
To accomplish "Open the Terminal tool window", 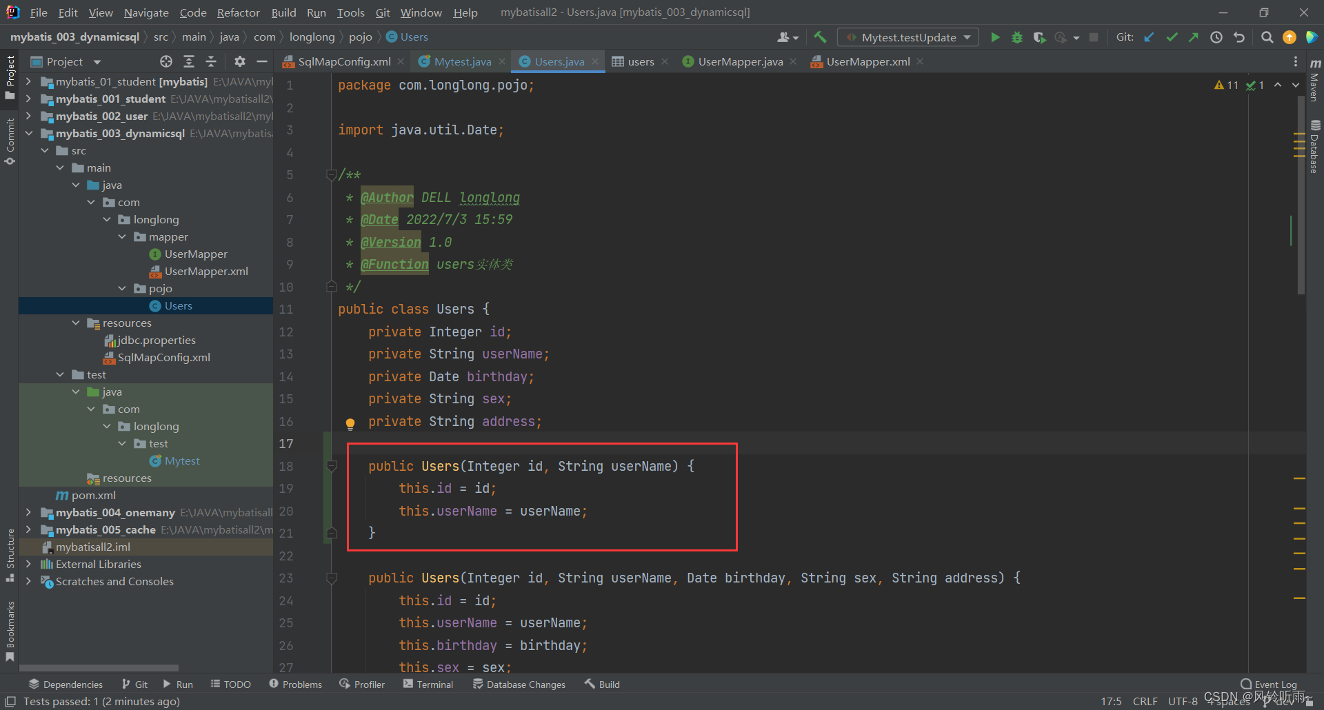I will point(428,684).
